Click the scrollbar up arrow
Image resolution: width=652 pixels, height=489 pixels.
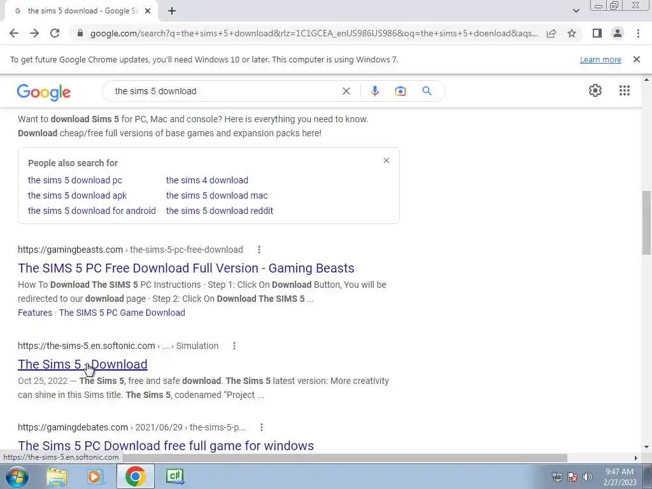(646, 80)
